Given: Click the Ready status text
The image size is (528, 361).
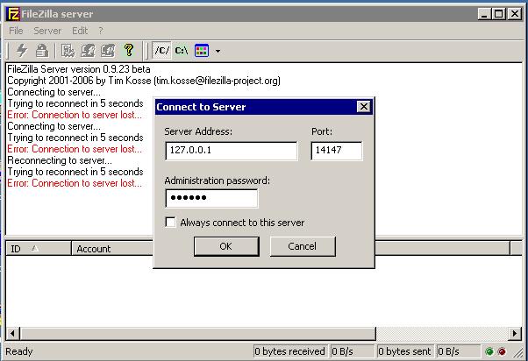Looking at the screenshot, I should point(19,351).
